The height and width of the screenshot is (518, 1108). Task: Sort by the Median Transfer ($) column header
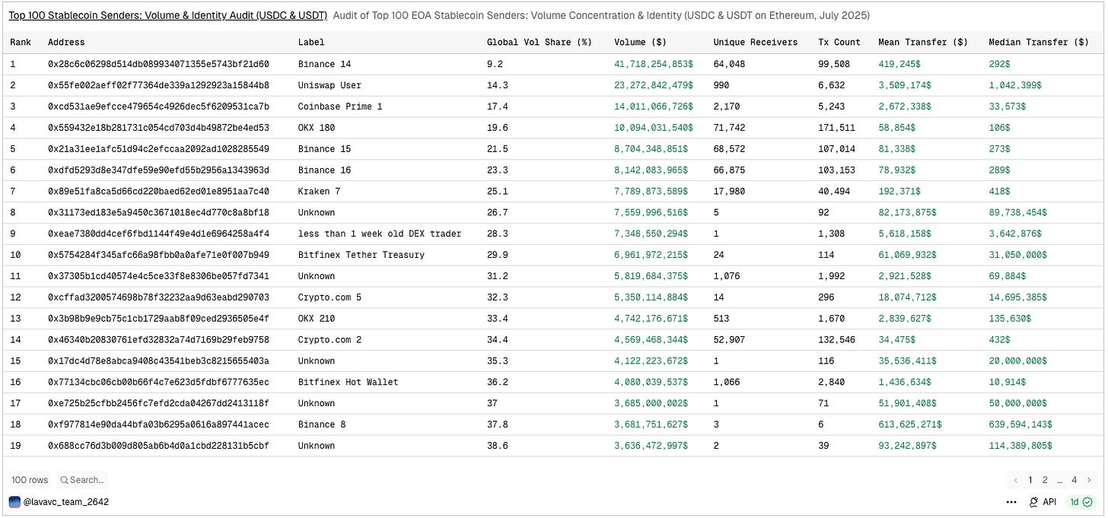pos(1039,43)
